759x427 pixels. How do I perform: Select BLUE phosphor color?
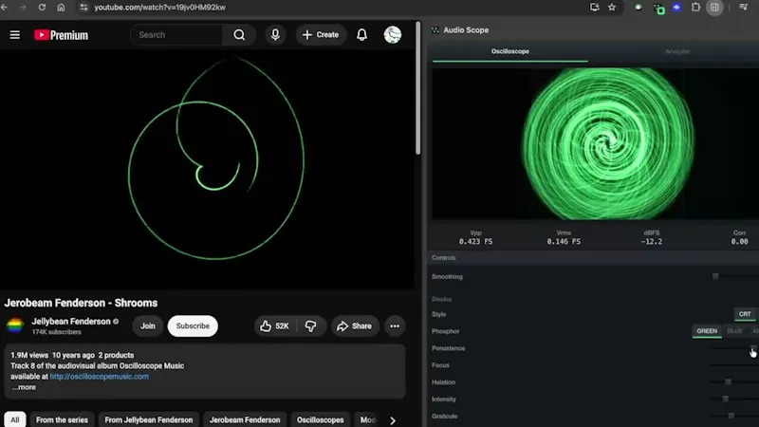tap(734, 331)
